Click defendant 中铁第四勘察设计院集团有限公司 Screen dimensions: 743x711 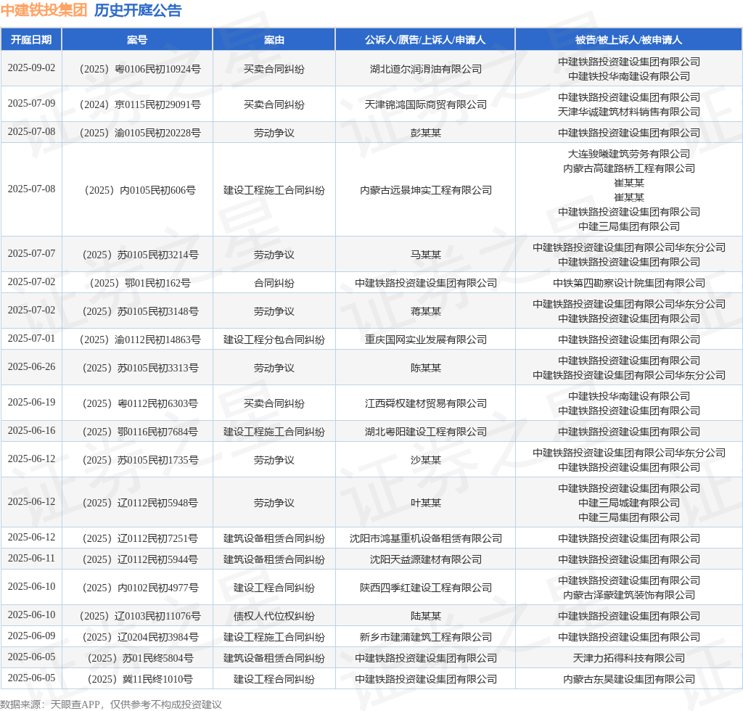(629, 283)
